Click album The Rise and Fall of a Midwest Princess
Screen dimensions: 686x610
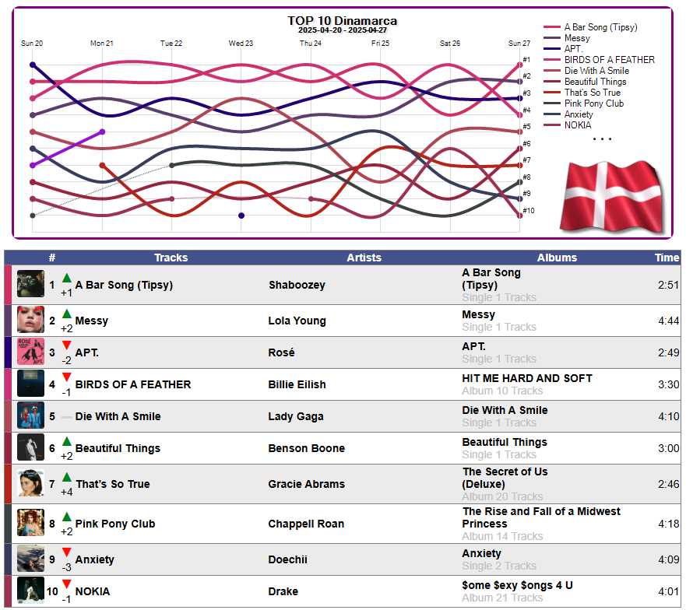540,517
